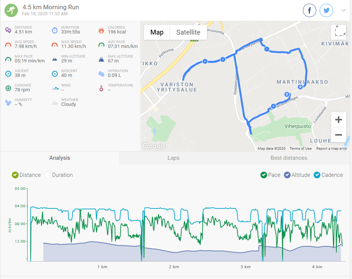Select the Duration radio option
The image size is (352, 279).
click(48, 175)
